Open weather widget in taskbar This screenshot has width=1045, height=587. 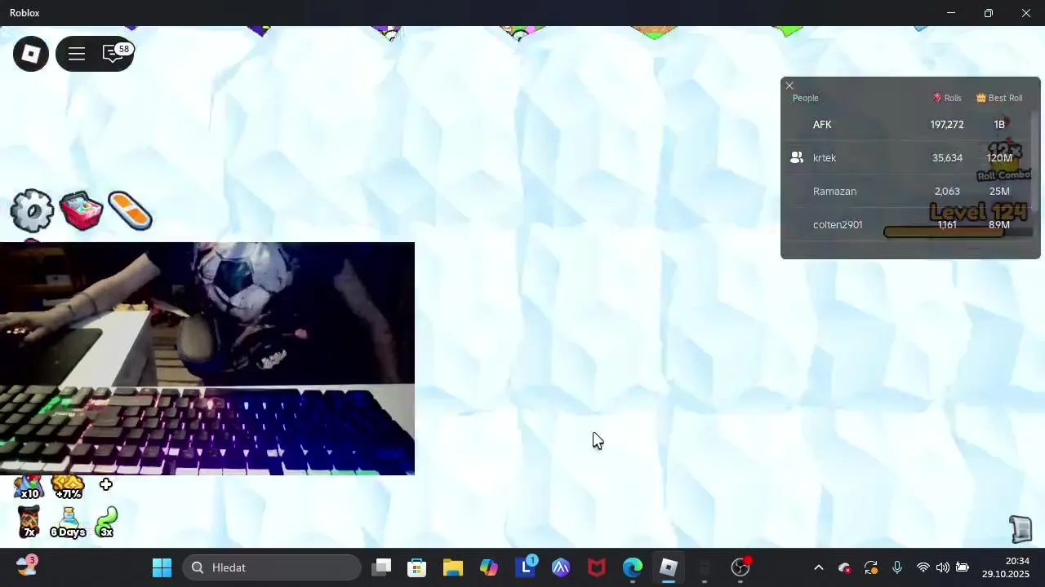(x=26, y=566)
